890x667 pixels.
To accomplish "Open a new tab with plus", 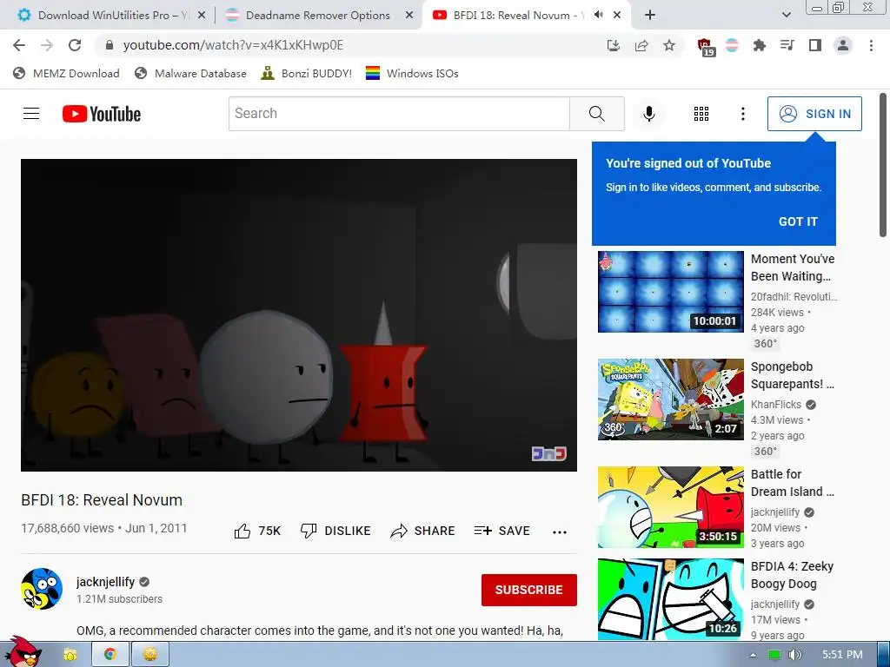I will pos(650,16).
